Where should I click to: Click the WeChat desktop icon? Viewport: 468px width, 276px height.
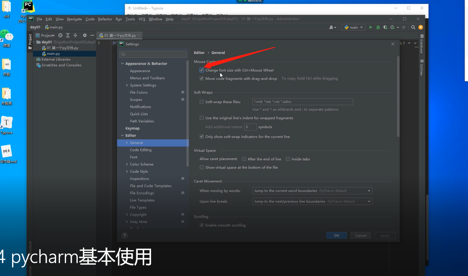[x=6, y=38]
